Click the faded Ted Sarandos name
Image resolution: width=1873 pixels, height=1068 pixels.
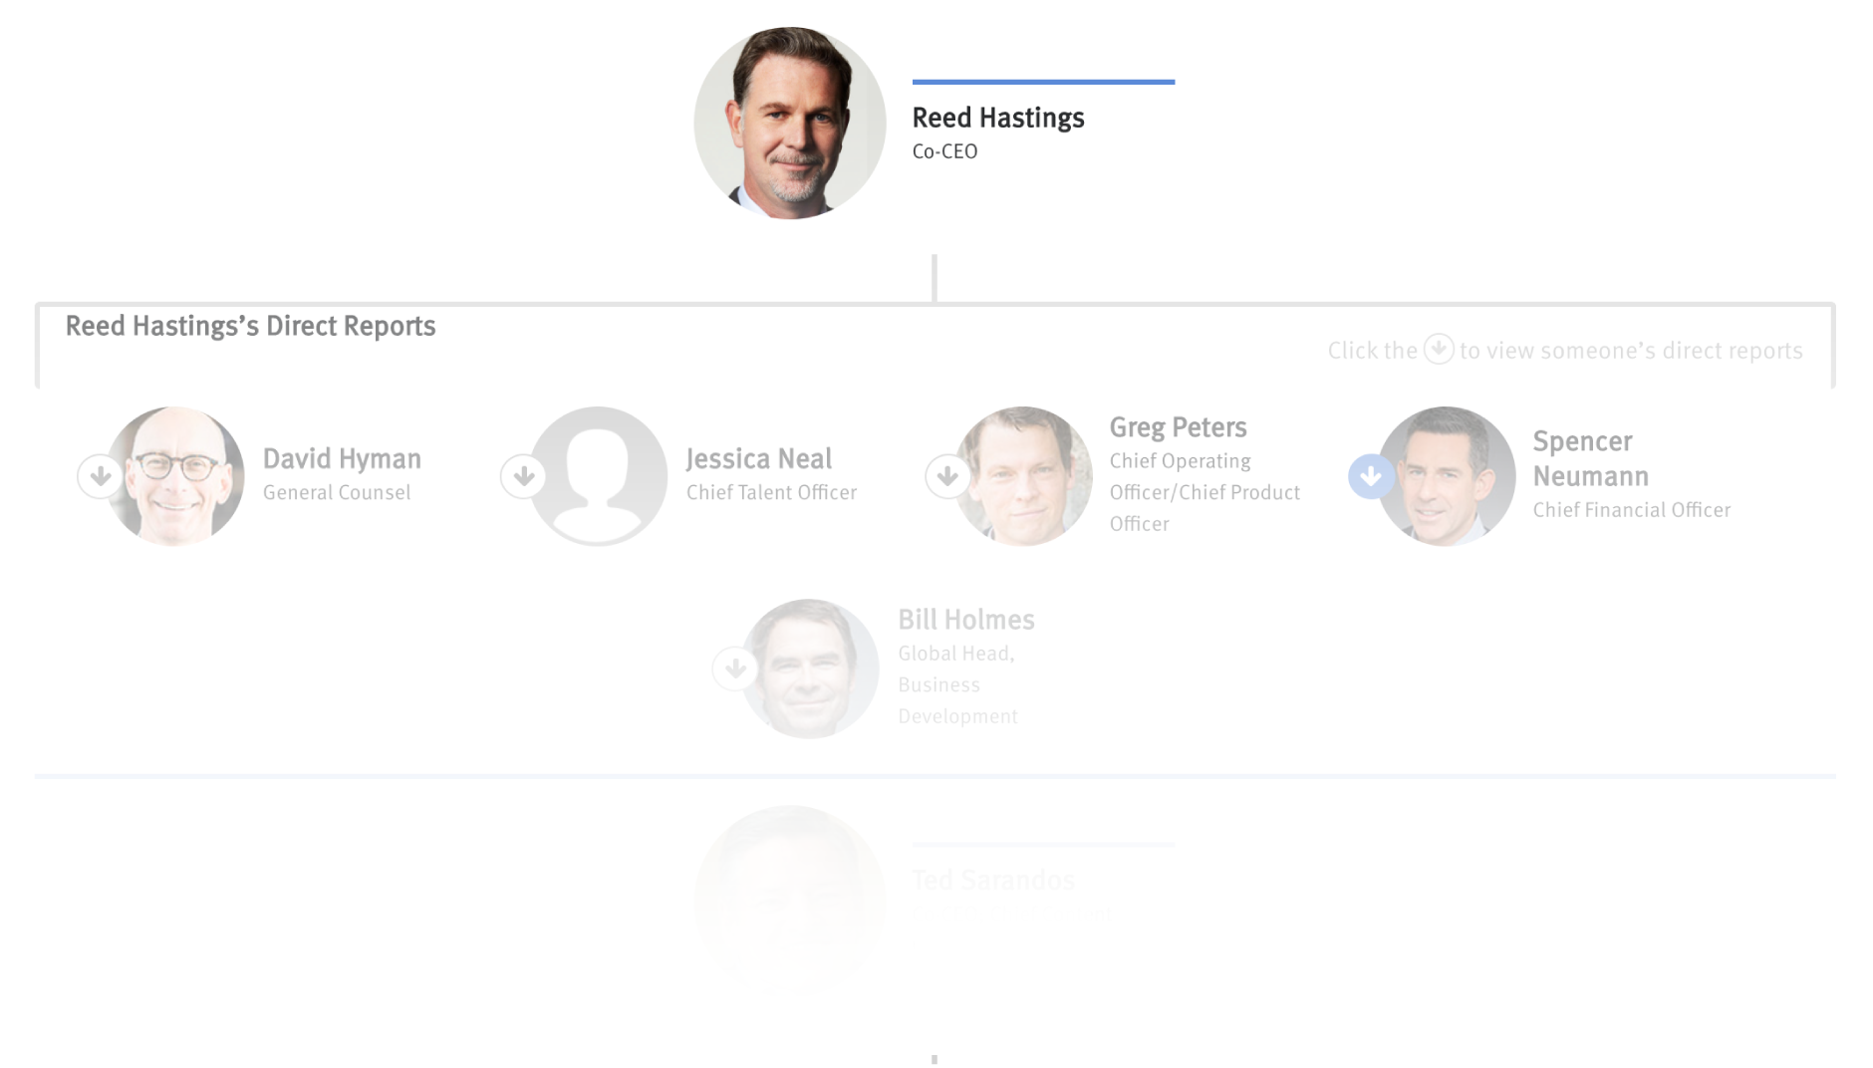coord(992,880)
